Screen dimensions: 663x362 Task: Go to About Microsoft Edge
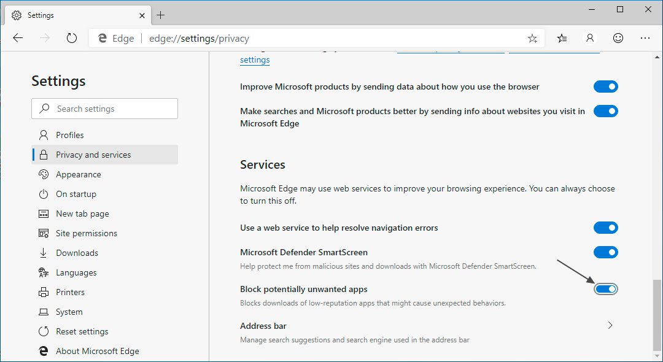[x=97, y=351]
